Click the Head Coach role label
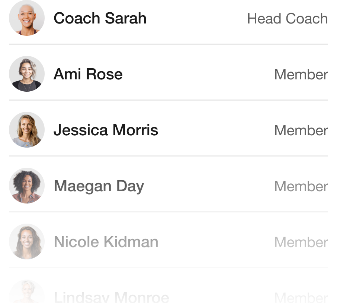Screen dimensions: 337x303 288,19
